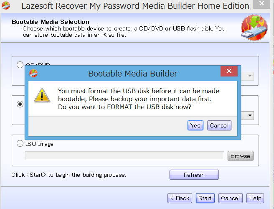Expand the CD/DVD drive dropdown
Image resolution: width=274 pixels, height=209 pixels.
[x=250, y=76]
